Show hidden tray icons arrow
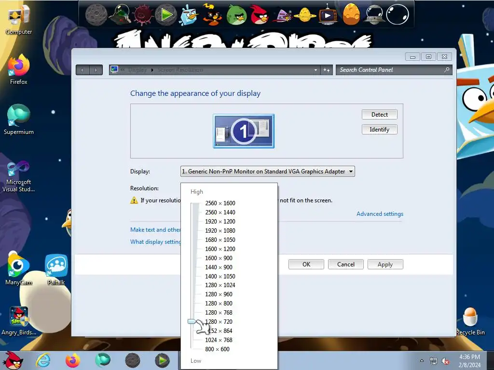The height and width of the screenshot is (370, 494). [422, 361]
